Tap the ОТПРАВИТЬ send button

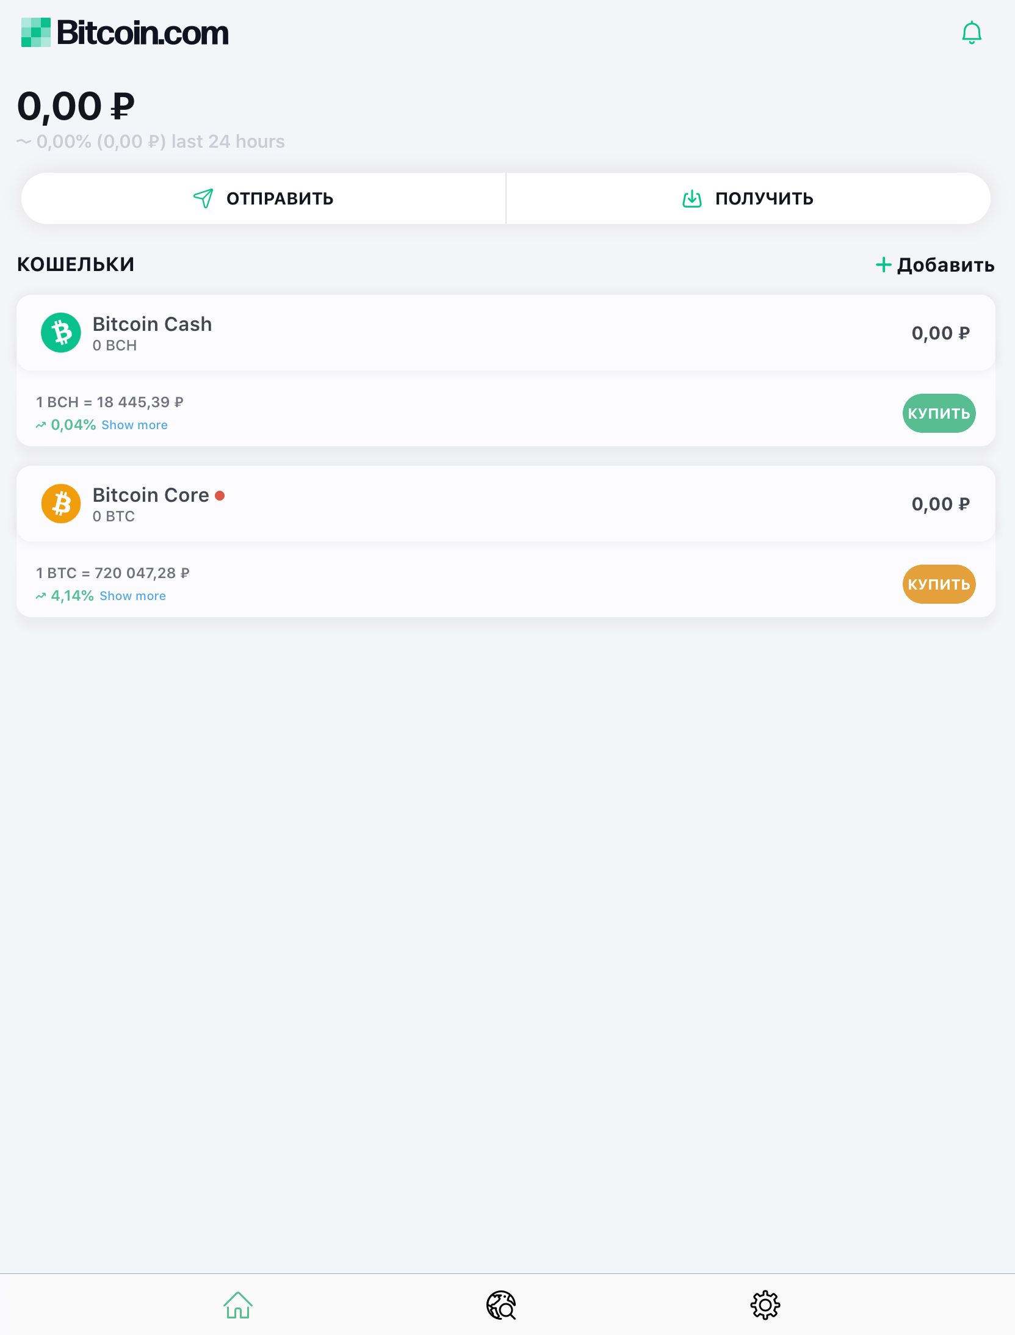[264, 198]
